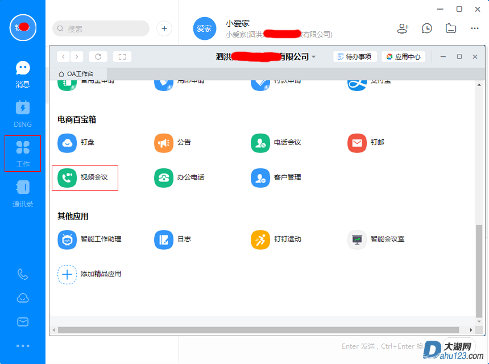
Task: Open the 消息 messages section in sidebar
Action: (23, 75)
